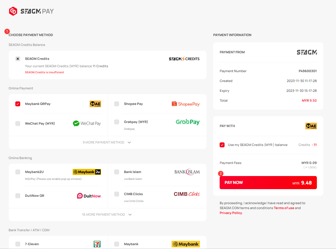Click the 'PAYMENT INFORMATION' heading
The image size is (336, 249).
pos(232,35)
